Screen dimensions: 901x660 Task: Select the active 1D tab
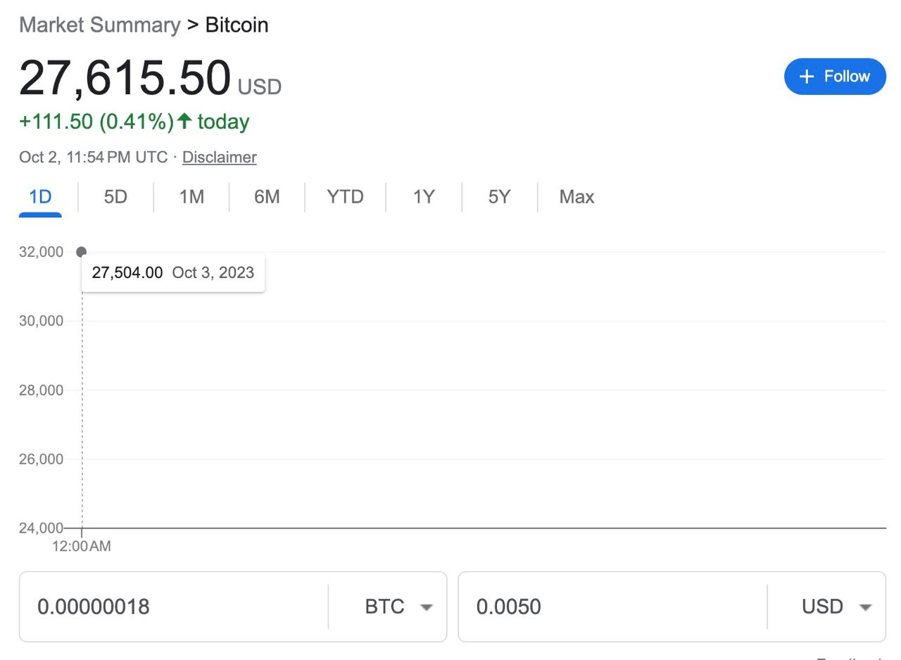click(40, 197)
